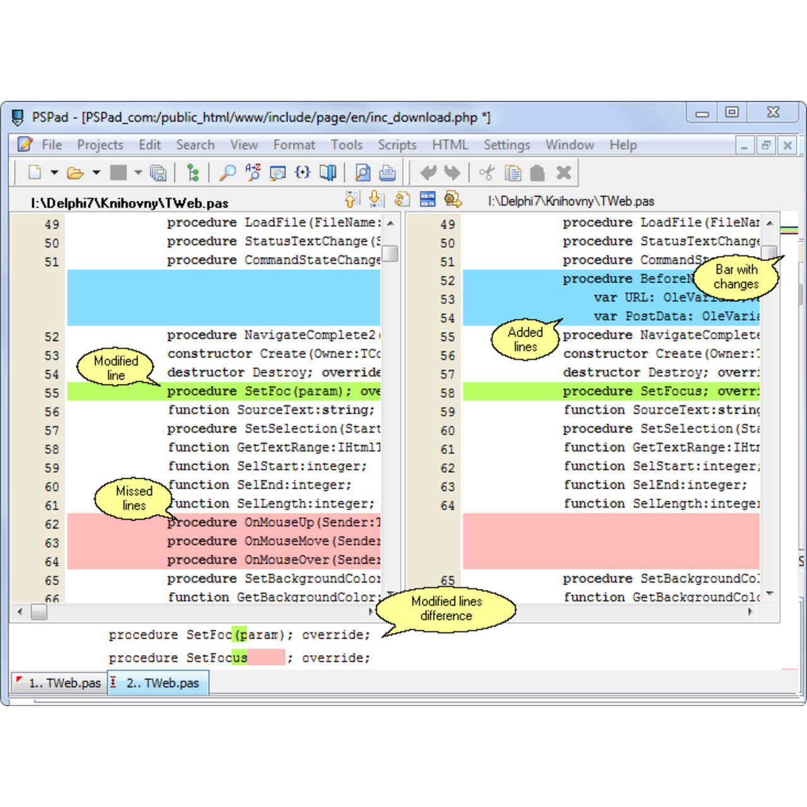
Task: Click the Save all files icon
Action: (158, 172)
